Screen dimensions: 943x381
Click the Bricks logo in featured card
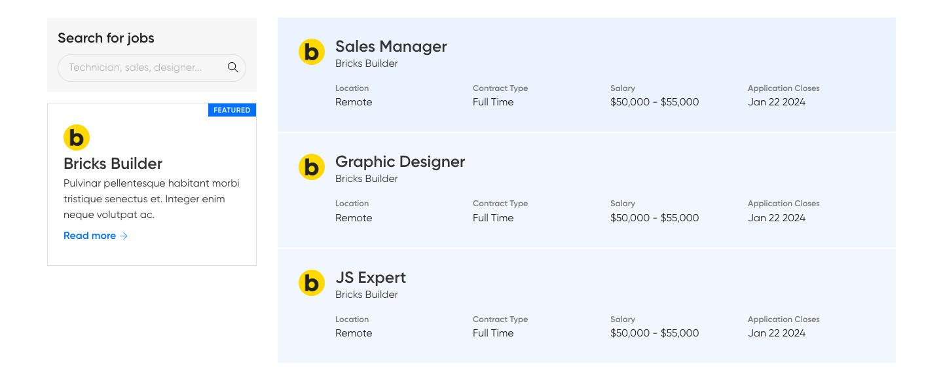(x=77, y=137)
